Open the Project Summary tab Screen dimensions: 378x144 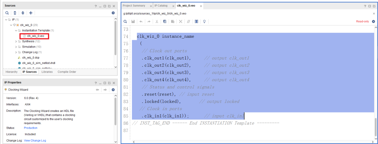click(x=134, y=6)
